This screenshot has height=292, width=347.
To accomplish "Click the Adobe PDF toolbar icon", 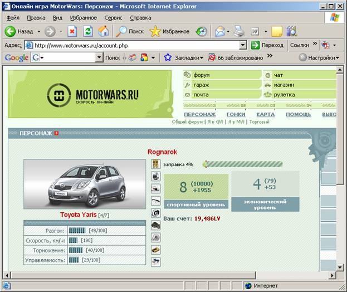I will [x=325, y=45].
